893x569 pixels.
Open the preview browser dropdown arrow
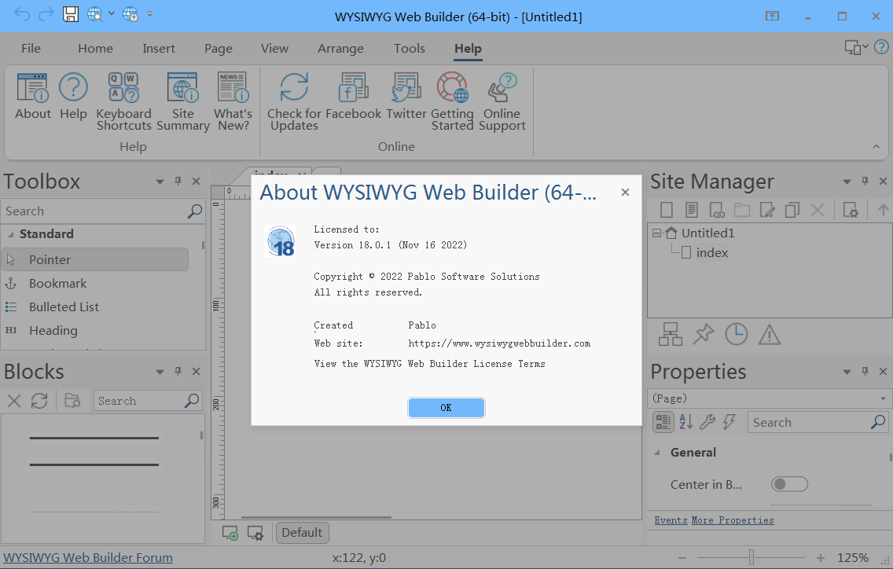[111, 13]
